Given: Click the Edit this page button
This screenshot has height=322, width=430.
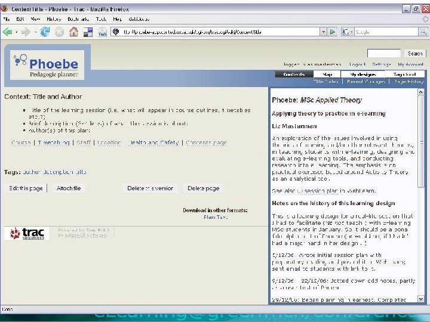Looking at the screenshot, I should click(x=26, y=188).
